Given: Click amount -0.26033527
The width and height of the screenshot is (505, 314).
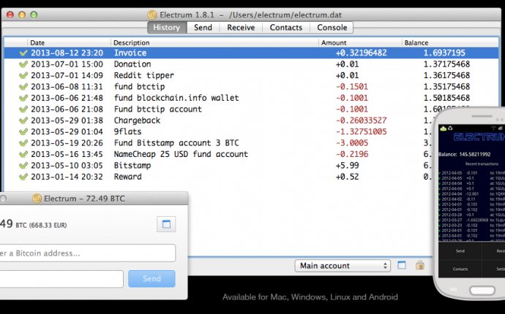Looking at the screenshot, I should tap(361, 120).
